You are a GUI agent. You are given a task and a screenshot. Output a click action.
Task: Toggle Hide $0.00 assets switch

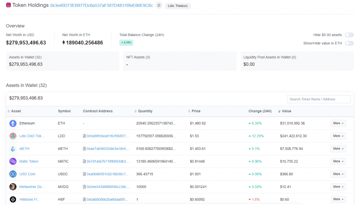[349, 35]
